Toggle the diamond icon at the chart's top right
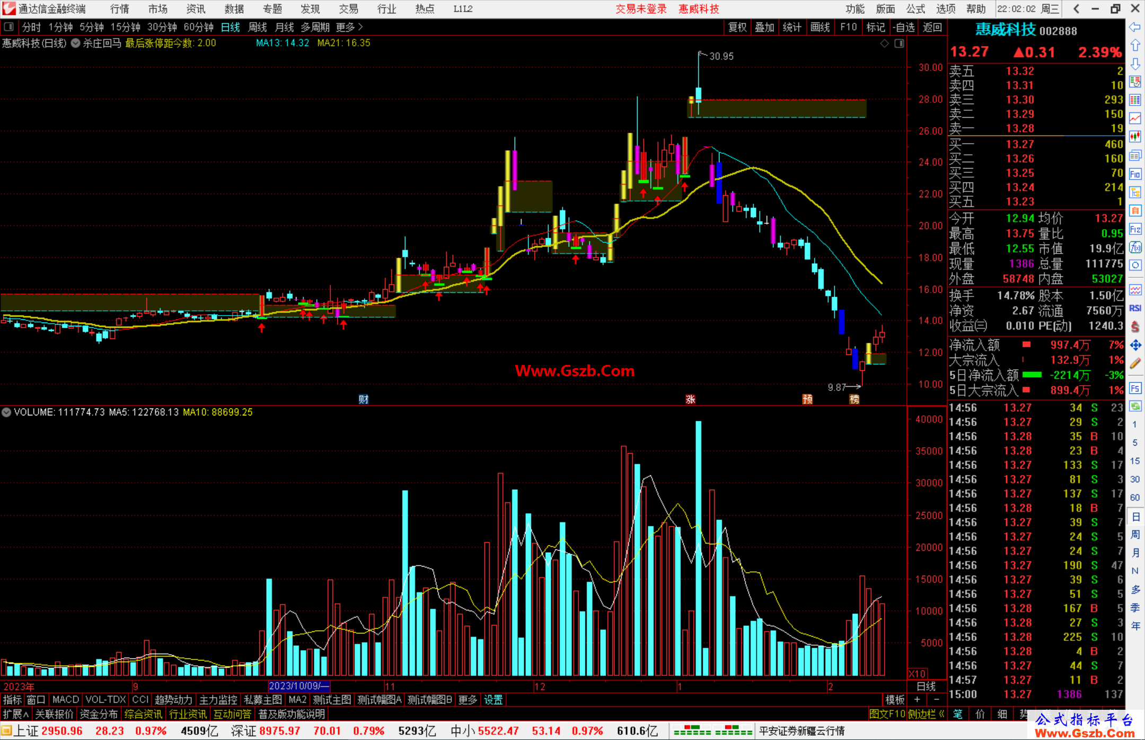 tap(884, 43)
